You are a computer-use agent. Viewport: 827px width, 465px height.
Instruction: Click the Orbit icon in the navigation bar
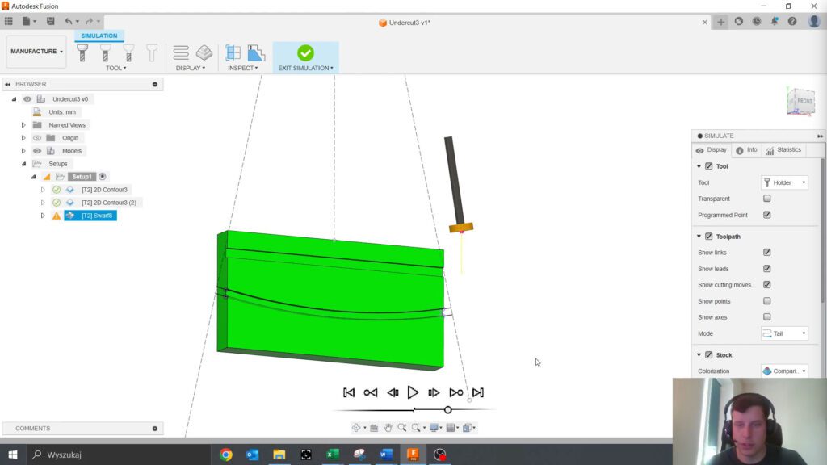pos(356,427)
